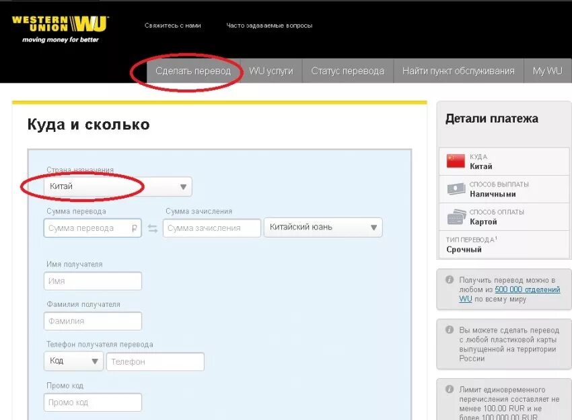The height and width of the screenshot is (420, 572).
Task: Select the Куда Китай row in payment details
Action: (504, 162)
